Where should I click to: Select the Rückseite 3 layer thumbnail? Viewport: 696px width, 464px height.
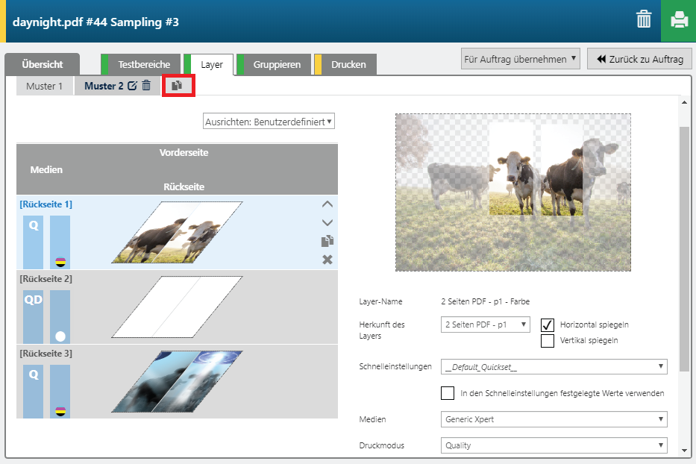(x=178, y=380)
